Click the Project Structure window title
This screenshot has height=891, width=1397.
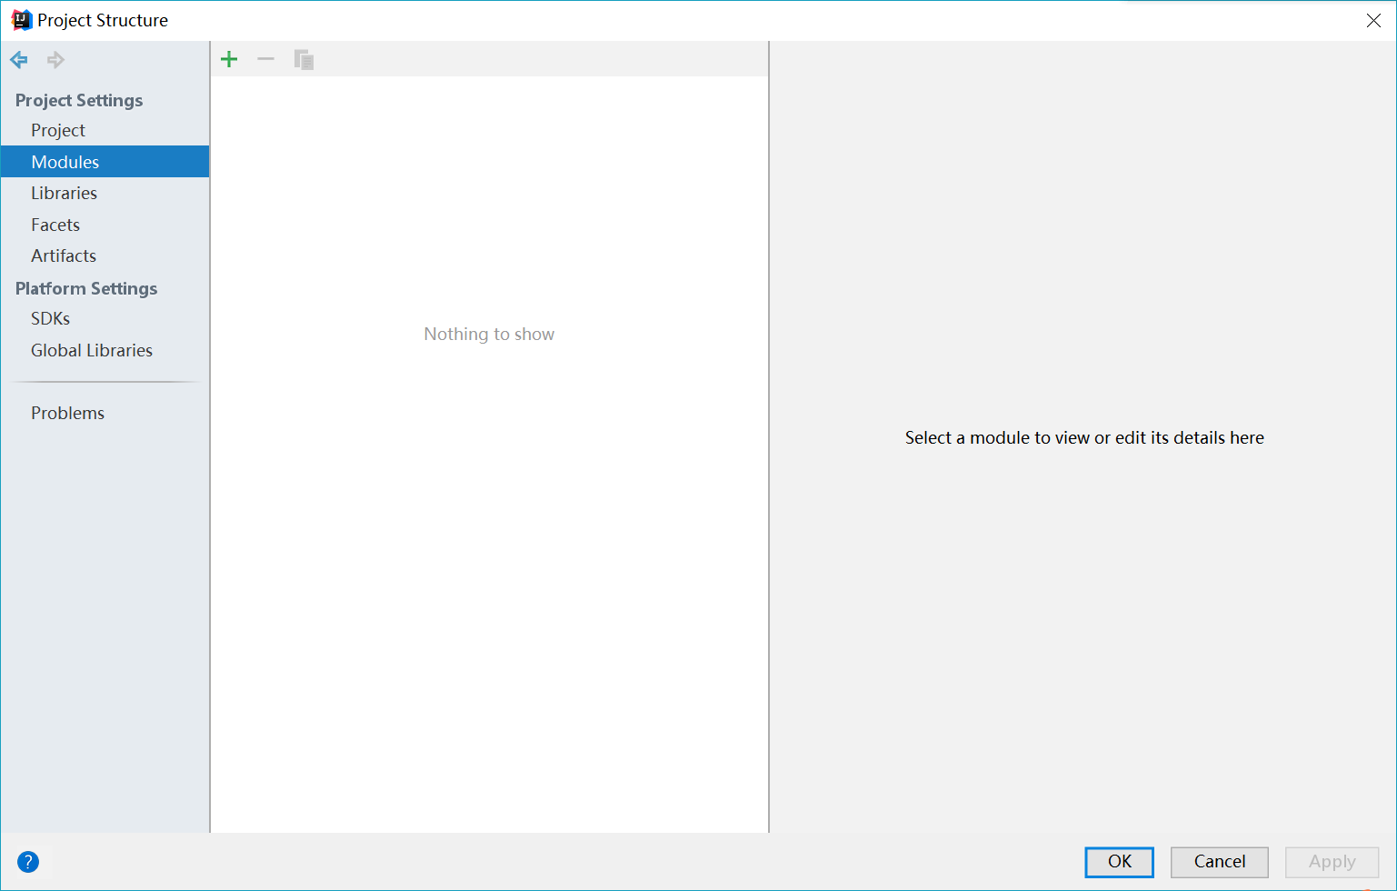point(103,20)
